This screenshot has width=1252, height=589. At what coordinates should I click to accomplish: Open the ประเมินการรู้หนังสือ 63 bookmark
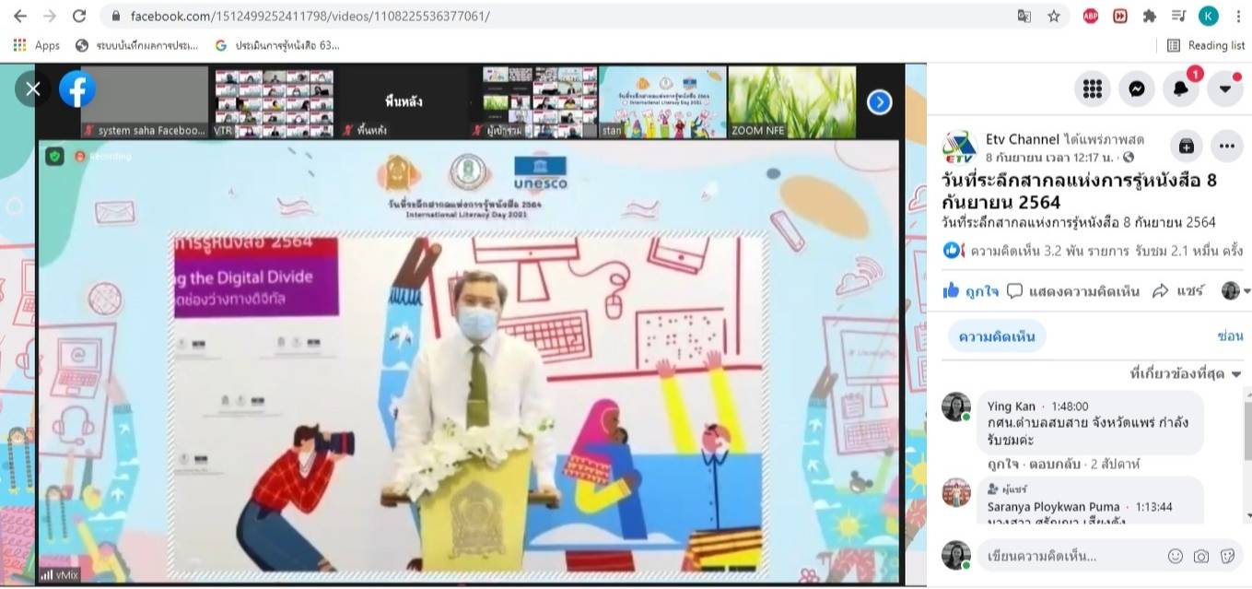click(x=277, y=45)
